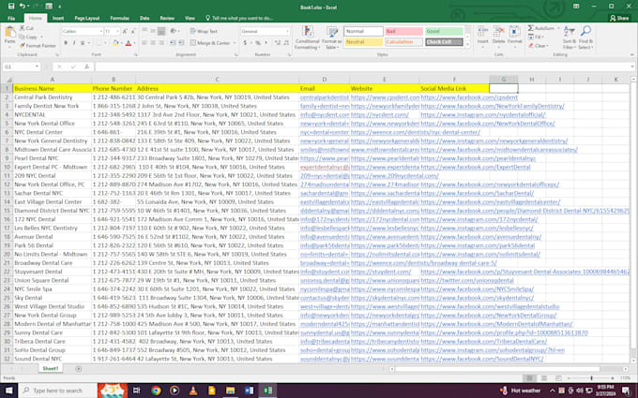Click the Sort & Filter icon
Viewport: 638px width, 398px height.
tap(569, 33)
